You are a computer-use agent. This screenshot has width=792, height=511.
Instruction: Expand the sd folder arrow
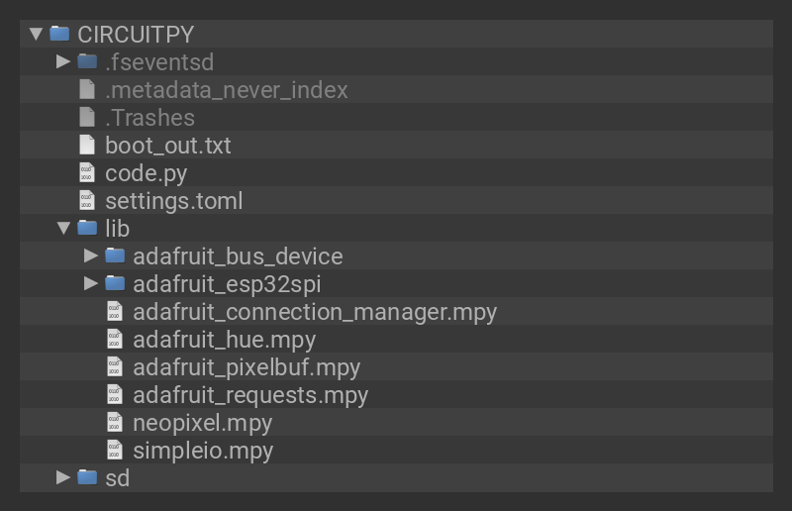click(63, 477)
